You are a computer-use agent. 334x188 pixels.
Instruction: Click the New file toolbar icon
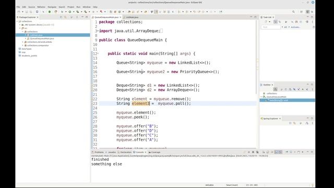(19, 11)
